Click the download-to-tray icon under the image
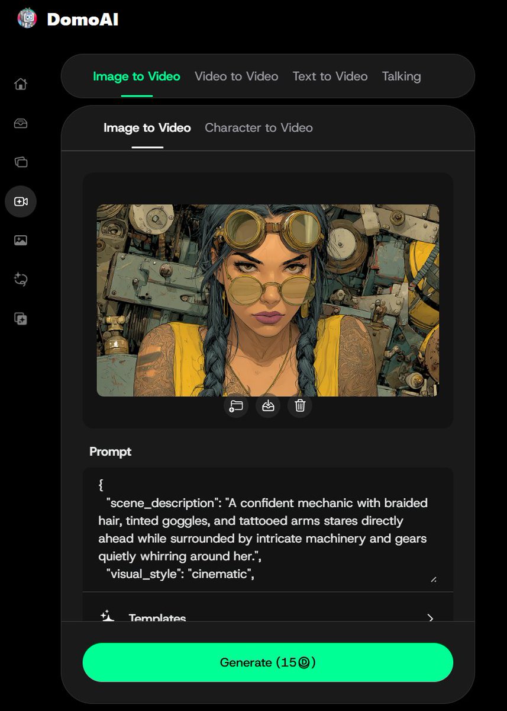 [268, 406]
